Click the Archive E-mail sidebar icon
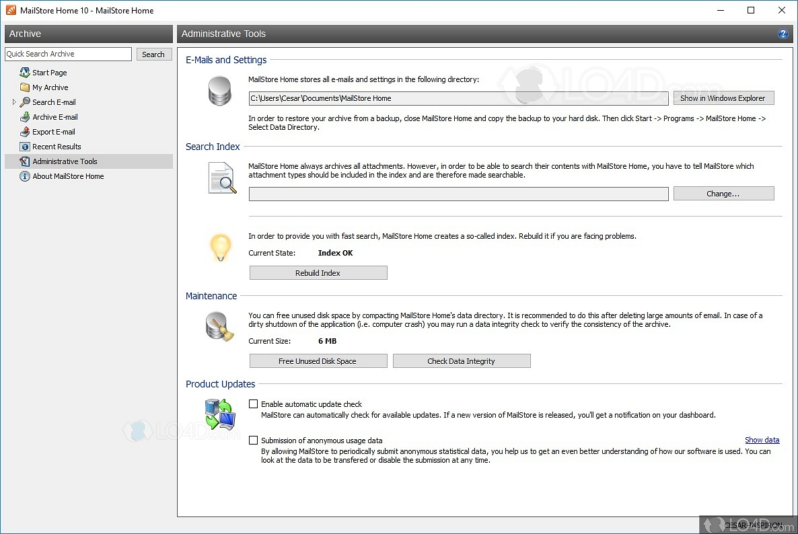 25,117
